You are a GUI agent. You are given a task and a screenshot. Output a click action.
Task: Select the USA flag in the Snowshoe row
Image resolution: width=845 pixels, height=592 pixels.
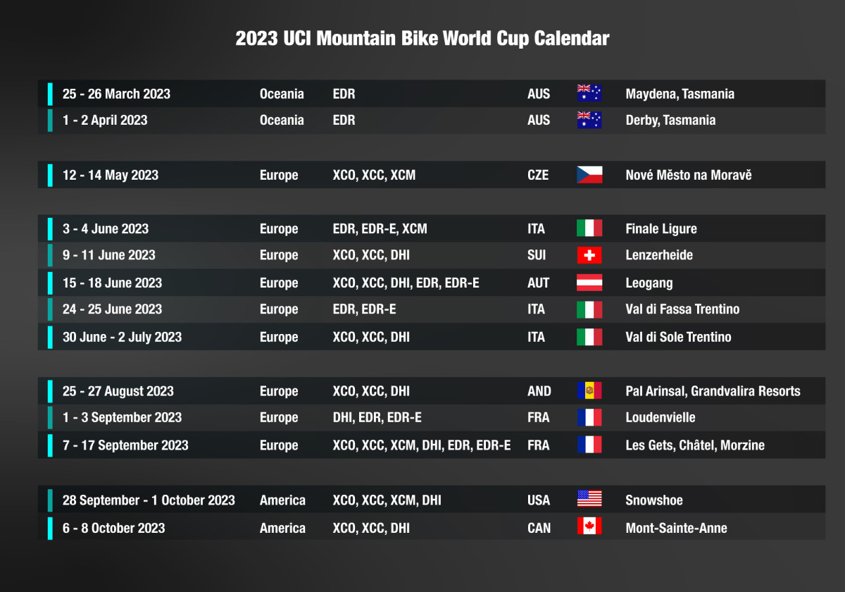tap(589, 500)
